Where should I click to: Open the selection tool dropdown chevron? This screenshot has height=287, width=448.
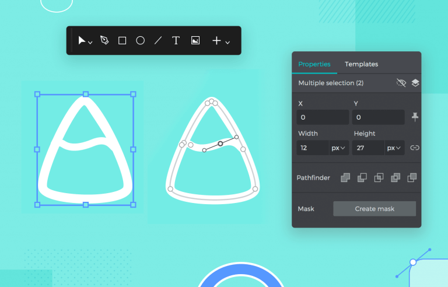coord(90,43)
